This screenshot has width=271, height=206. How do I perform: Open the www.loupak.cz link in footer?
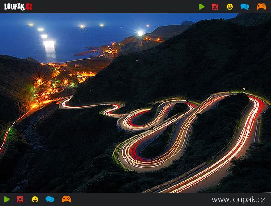pos(238,199)
